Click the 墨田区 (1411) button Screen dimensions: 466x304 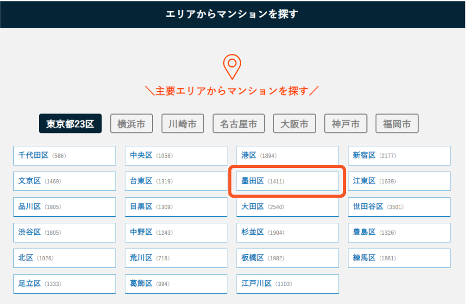pos(287,181)
